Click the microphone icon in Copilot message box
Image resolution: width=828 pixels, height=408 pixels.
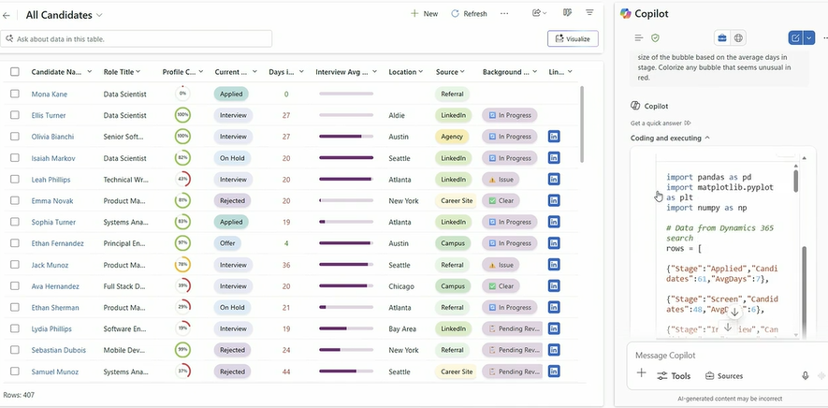[x=805, y=375]
